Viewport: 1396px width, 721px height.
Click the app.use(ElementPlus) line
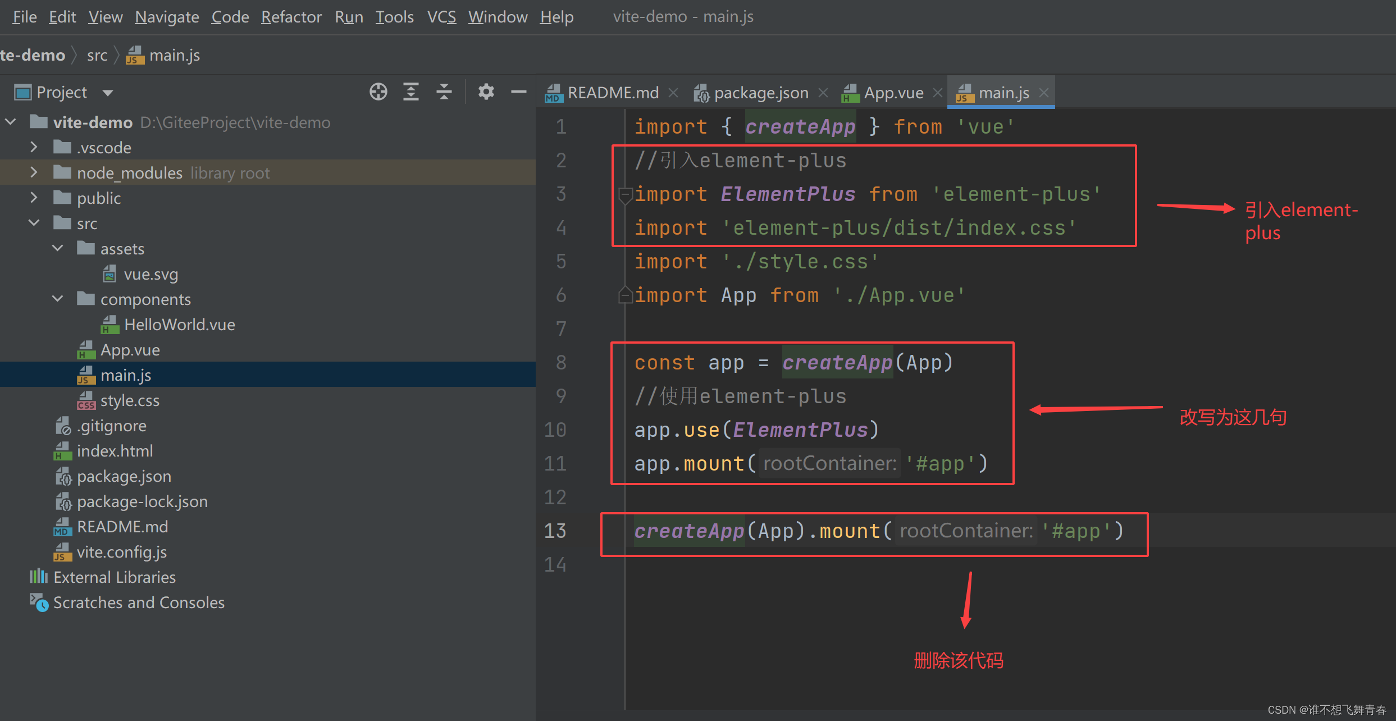[x=756, y=430]
